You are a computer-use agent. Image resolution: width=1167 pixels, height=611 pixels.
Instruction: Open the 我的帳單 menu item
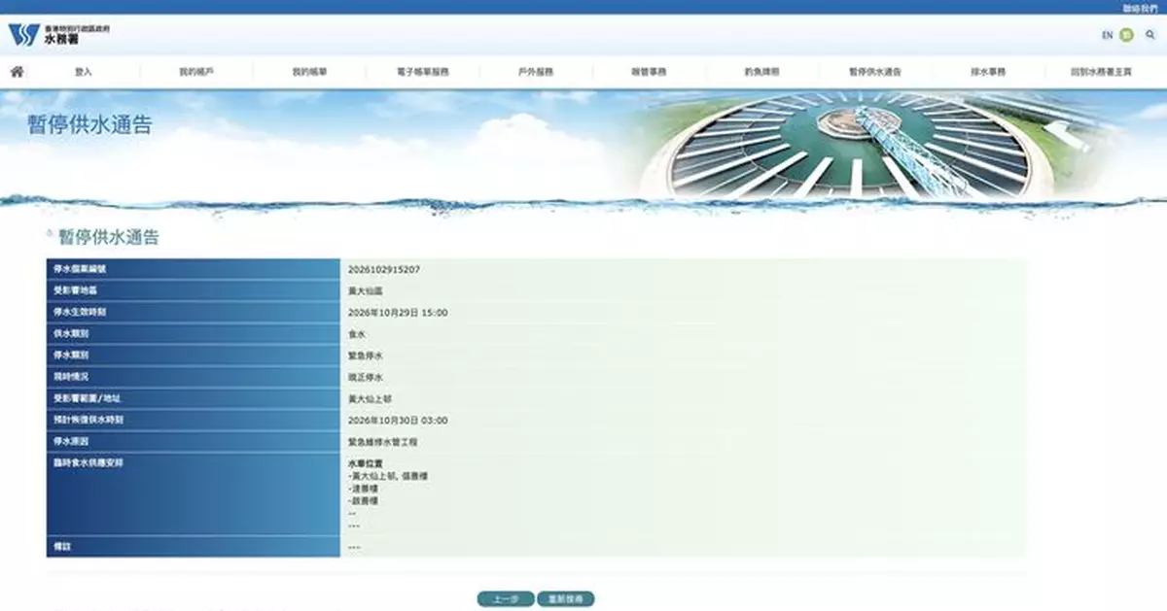[309, 72]
